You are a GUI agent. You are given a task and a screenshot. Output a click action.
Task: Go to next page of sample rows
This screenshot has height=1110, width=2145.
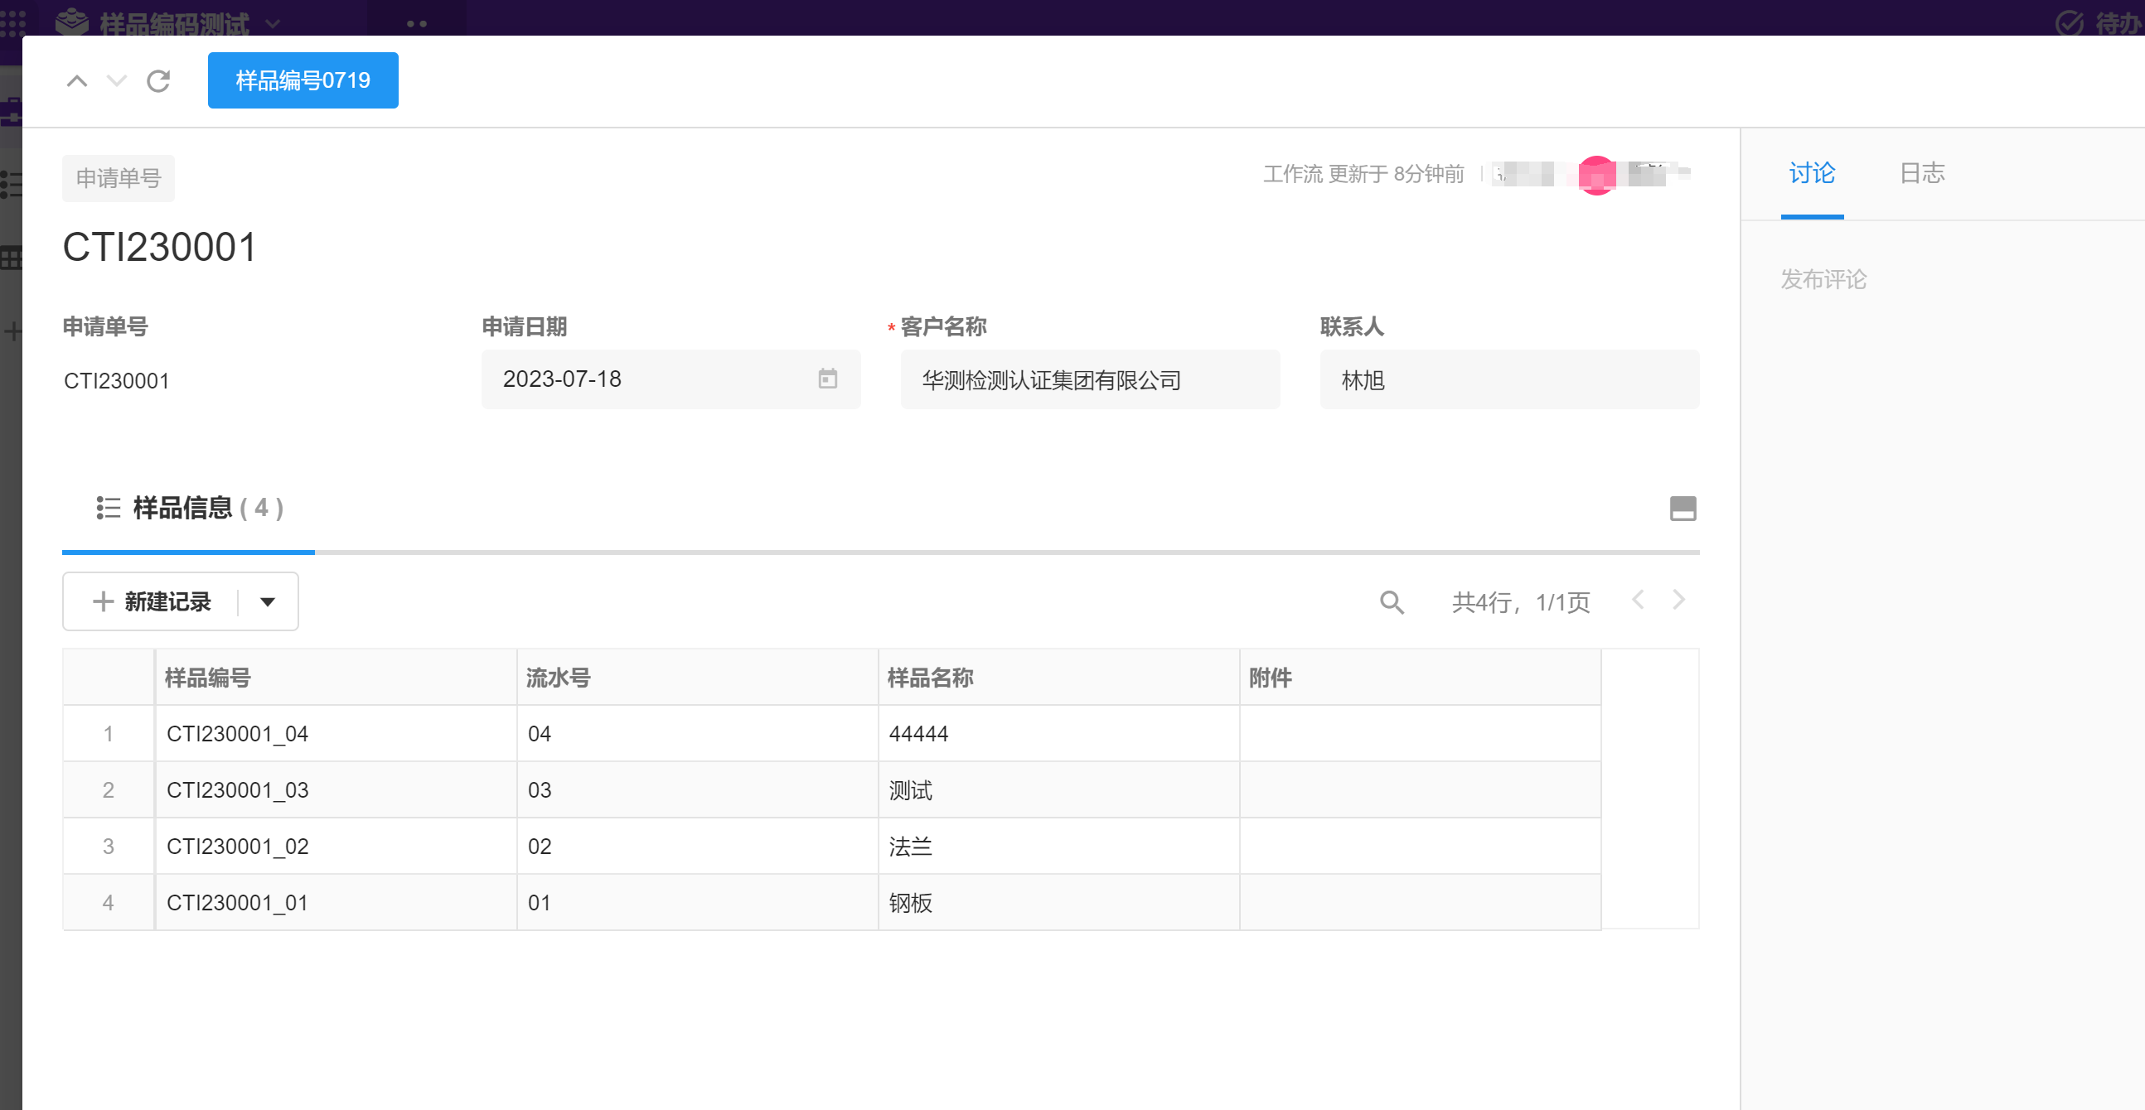1678,600
